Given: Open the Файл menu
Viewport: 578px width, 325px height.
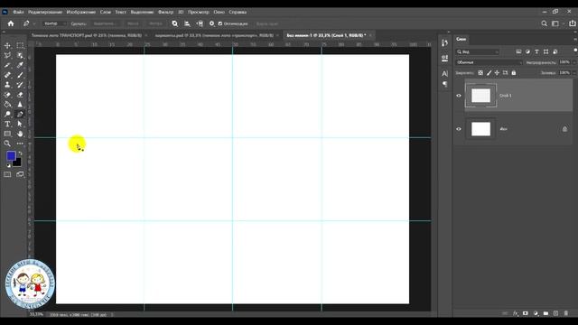Looking at the screenshot, I should click(18, 12).
